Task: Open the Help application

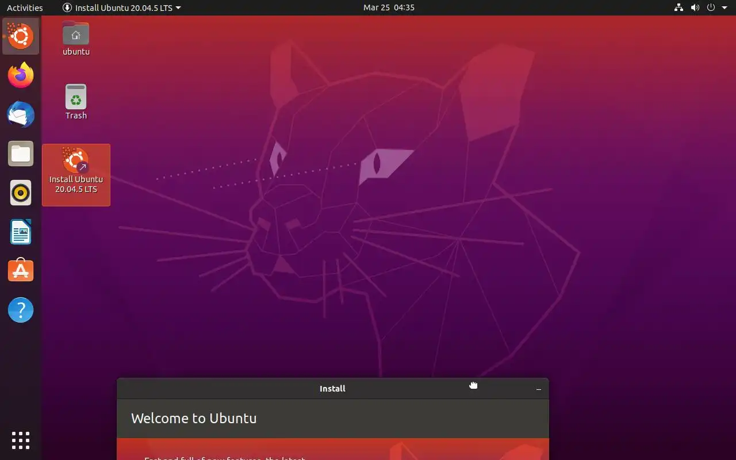Action: coord(21,310)
